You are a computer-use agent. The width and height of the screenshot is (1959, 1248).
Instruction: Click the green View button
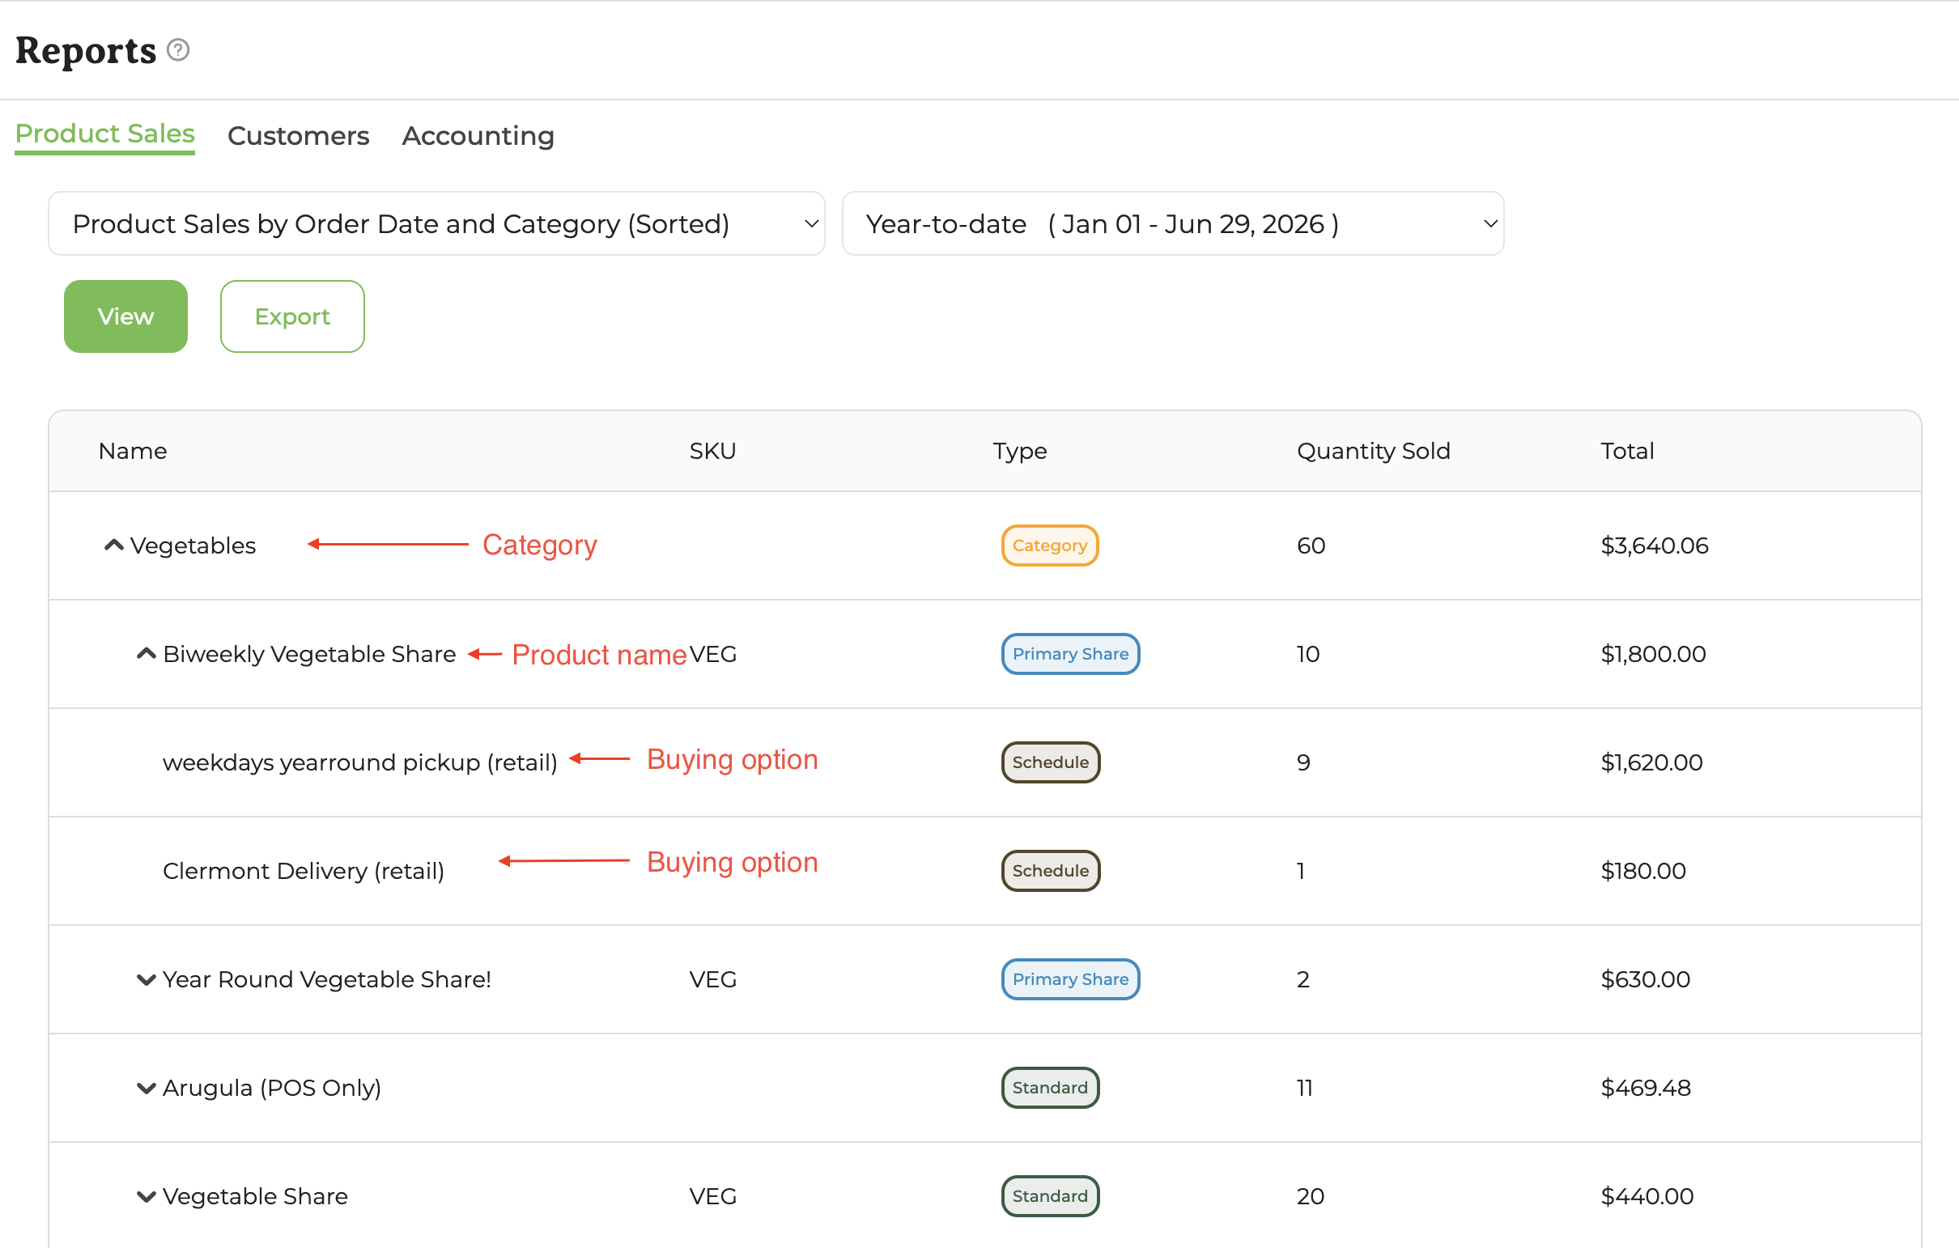(x=126, y=316)
